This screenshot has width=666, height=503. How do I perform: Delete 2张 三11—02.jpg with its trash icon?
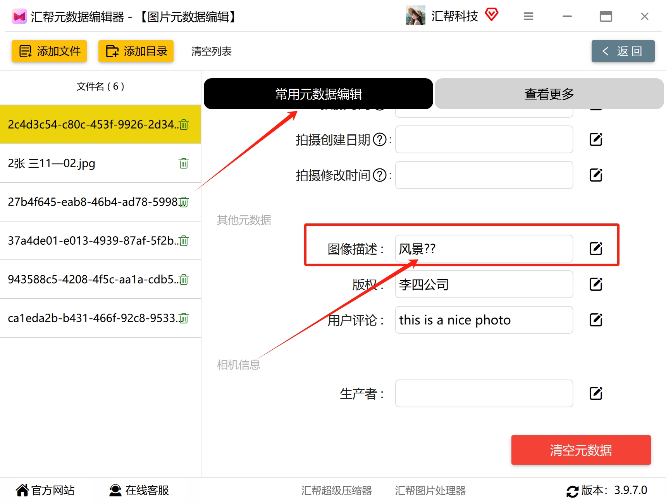183,163
